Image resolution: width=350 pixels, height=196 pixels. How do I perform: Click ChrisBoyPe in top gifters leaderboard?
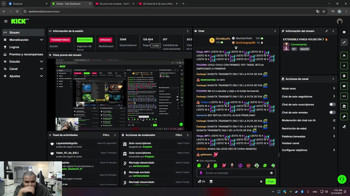223,39
